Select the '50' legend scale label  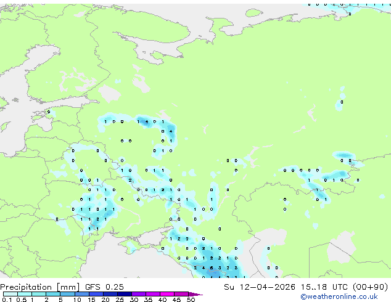[191, 300]
